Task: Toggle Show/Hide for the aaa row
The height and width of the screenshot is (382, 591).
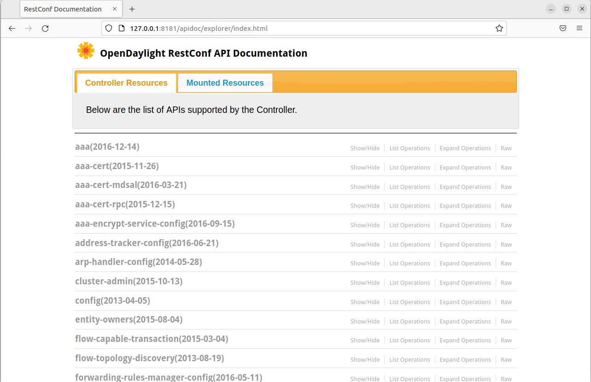Action: click(365, 148)
